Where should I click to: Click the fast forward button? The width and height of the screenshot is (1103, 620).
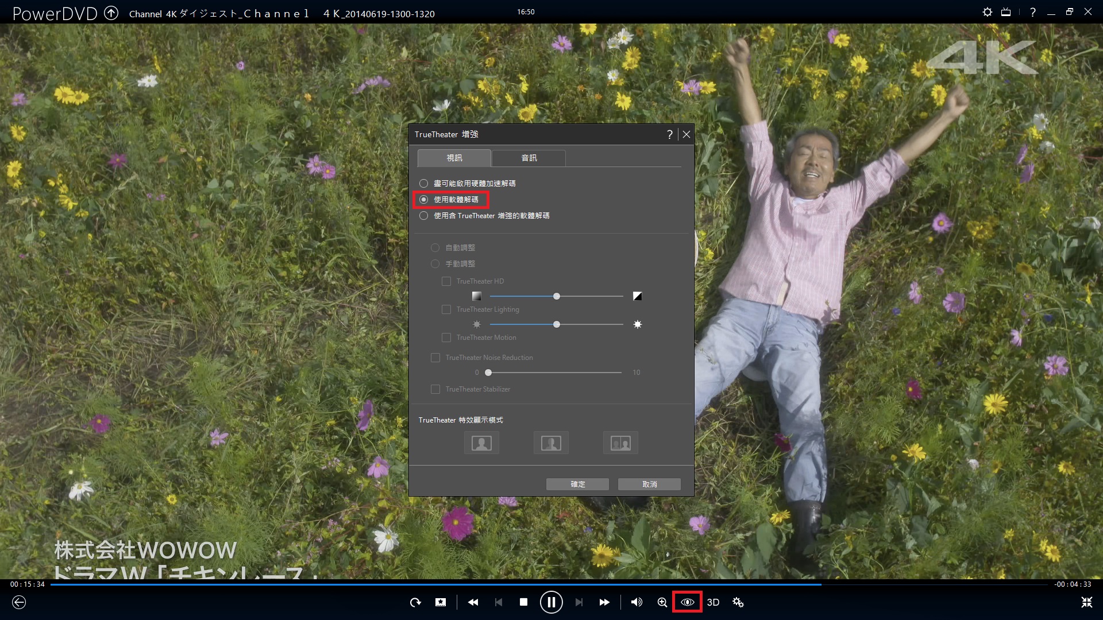tap(604, 602)
